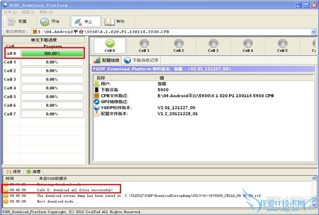
Task: Click the Cell 7 0.00% progress bar
Action: tap(52, 114)
